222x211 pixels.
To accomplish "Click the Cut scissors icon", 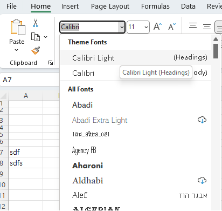I will (36, 23).
